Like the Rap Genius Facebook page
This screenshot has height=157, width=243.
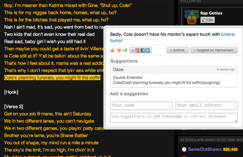[x=207, y=20]
